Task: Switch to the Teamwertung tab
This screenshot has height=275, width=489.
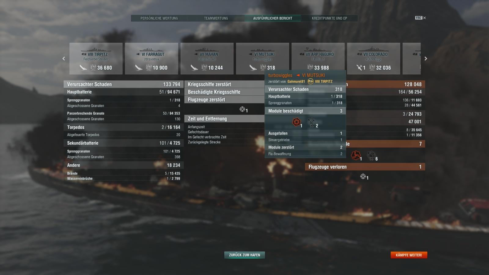Action: pyautogui.click(x=216, y=18)
